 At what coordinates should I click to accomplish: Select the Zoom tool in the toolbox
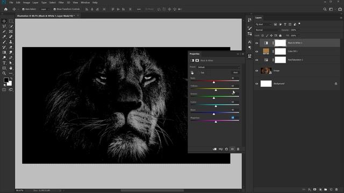tap(4, 73)
